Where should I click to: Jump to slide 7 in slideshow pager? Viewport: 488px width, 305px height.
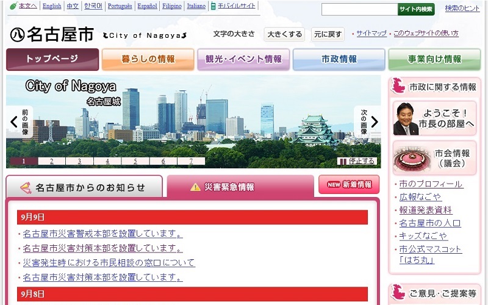pos(191,161)
